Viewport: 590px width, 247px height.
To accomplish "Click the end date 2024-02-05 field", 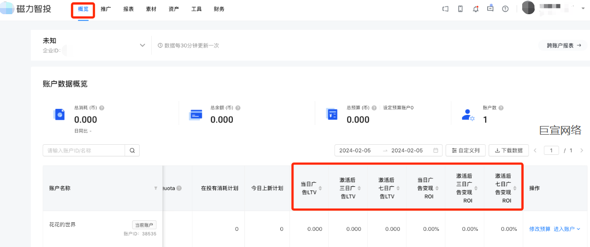I will (407, 150).
